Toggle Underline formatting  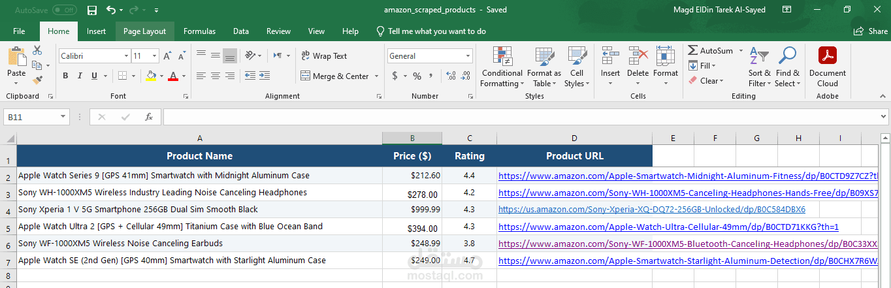95,76
